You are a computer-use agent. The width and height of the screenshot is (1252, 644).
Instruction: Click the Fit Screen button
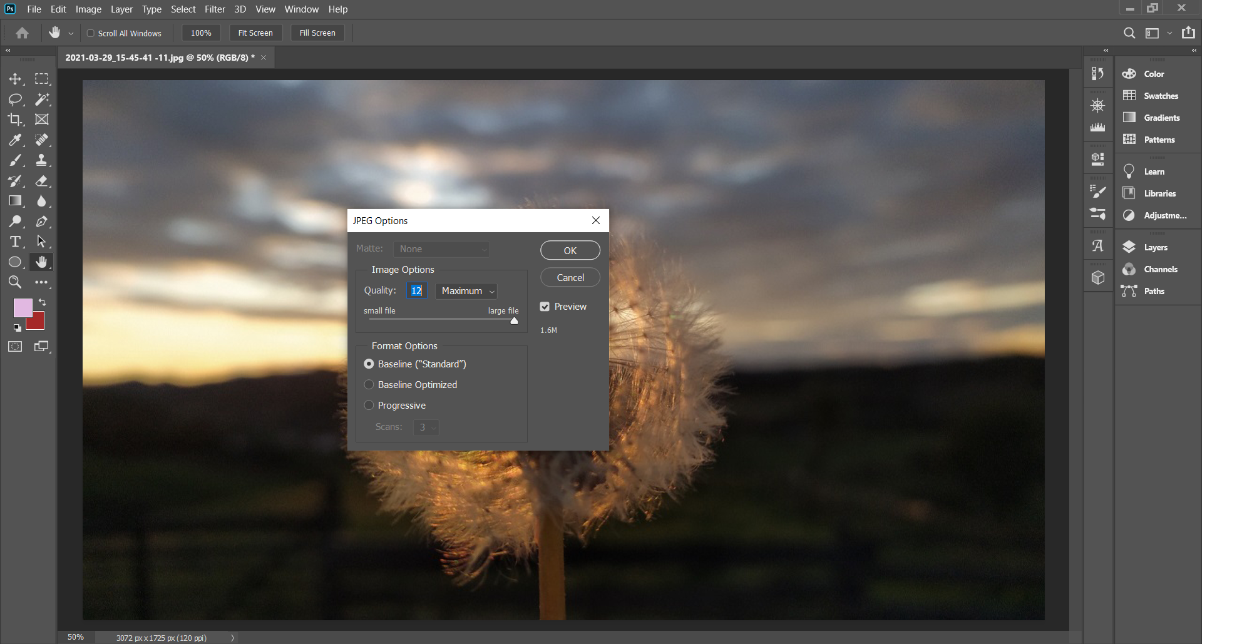[255, 33]
